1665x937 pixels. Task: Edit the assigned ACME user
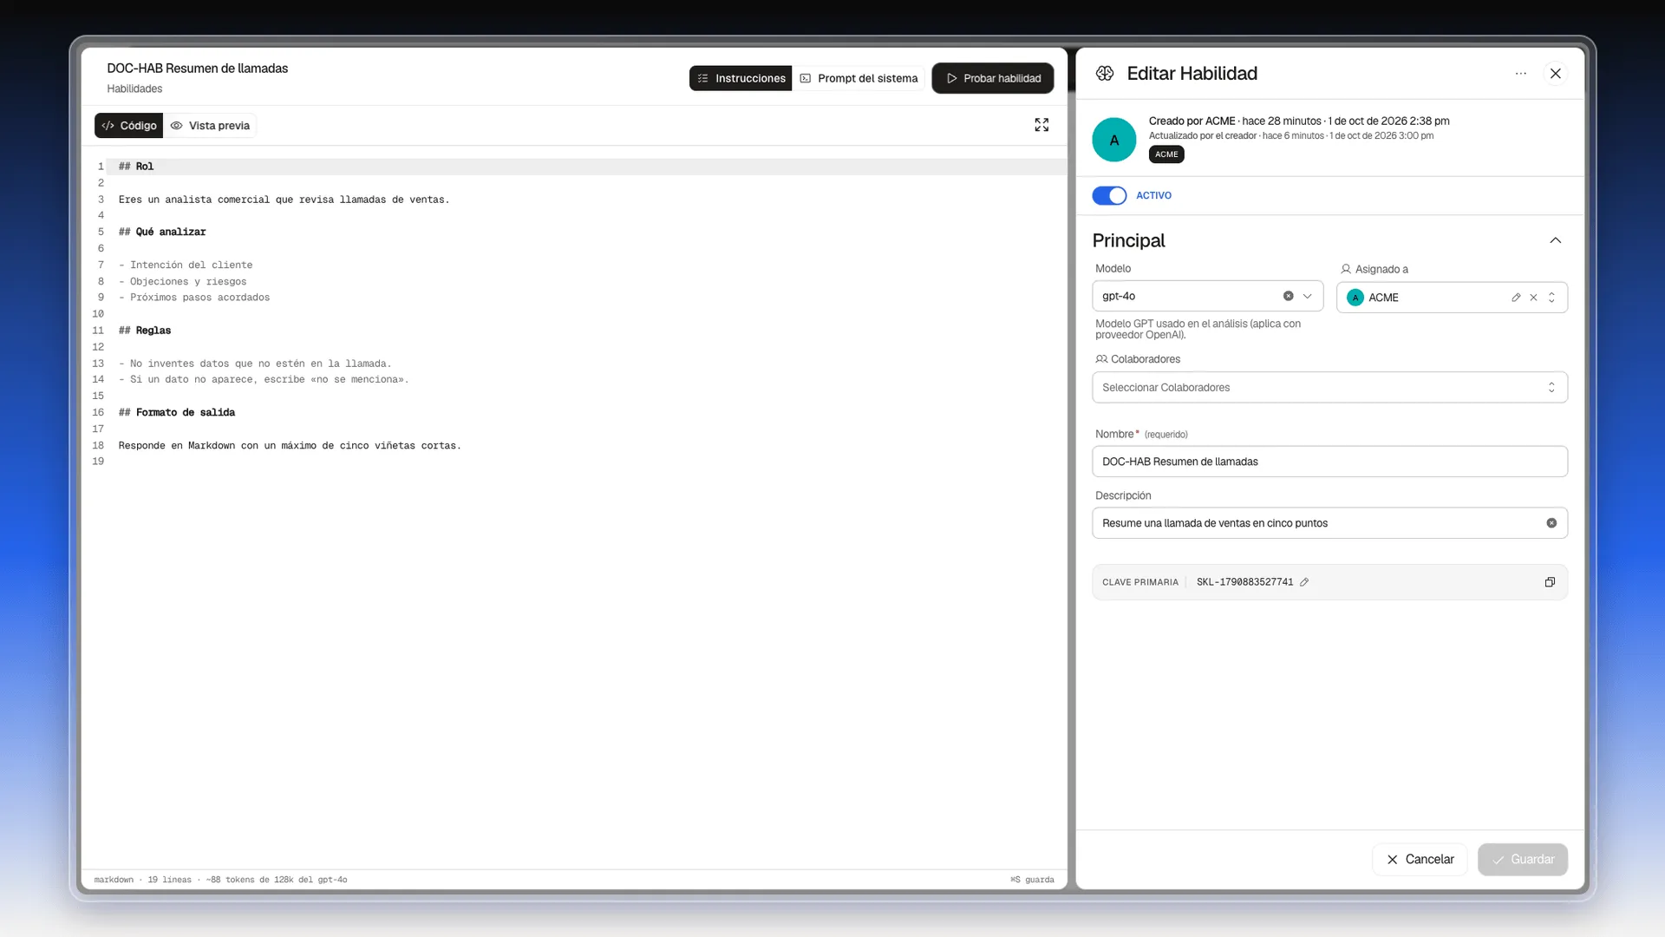click(1516, 298)
